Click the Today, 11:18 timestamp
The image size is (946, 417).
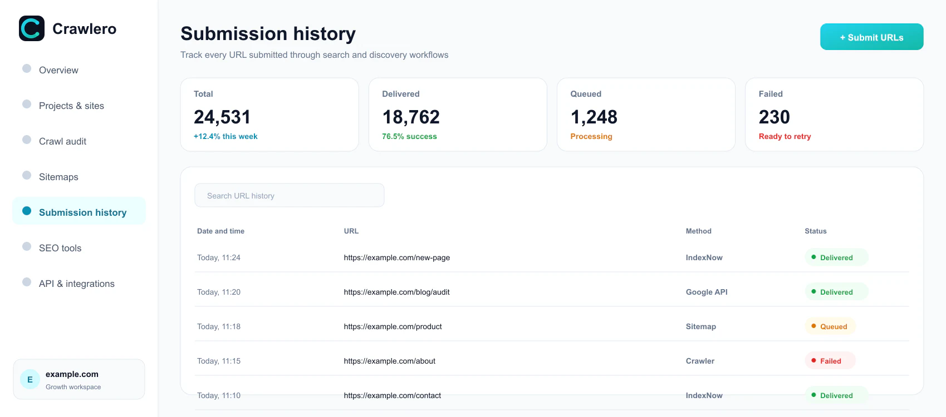219,326
